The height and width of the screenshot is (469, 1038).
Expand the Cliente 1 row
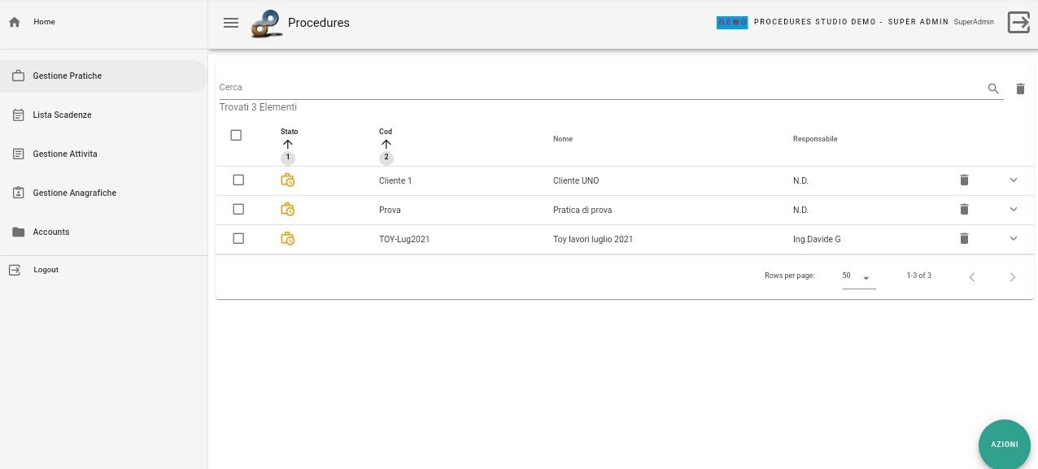click(1014, 180)
